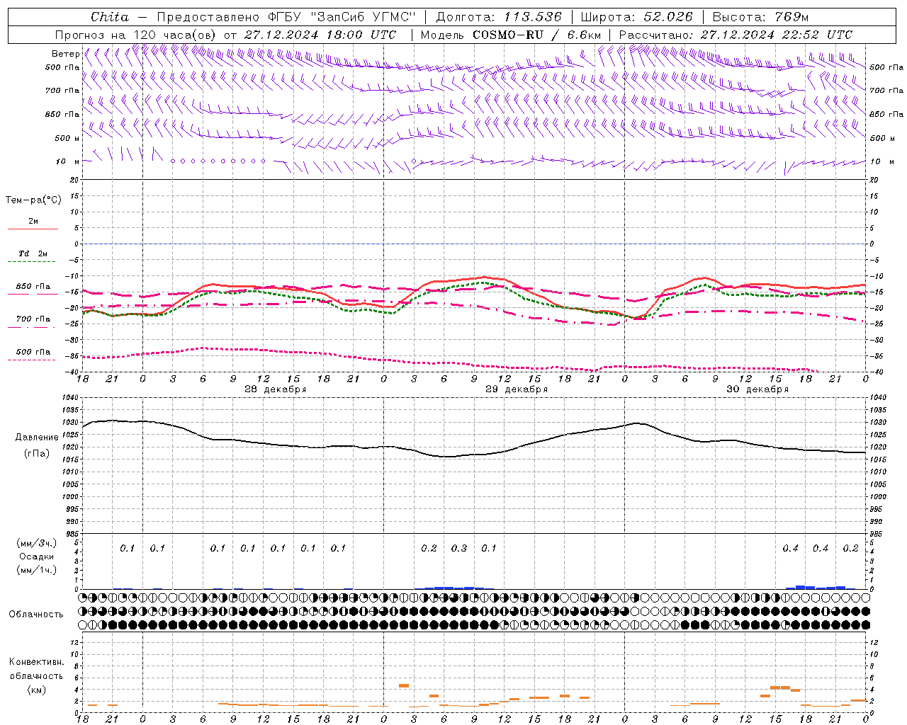This screenshot has width=907, height=725.
Task: Click the "(мм/1ч.)" precipitation unit label
Action: click(37, 570)
